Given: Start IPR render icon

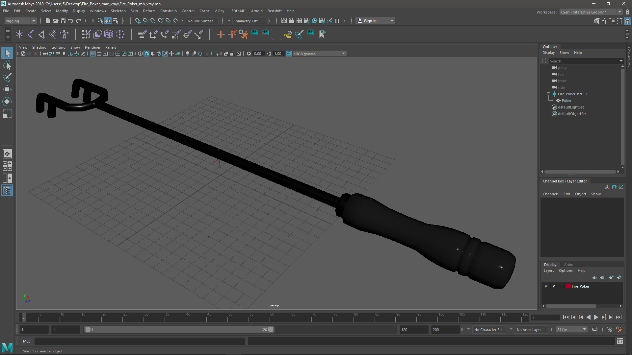Looking at the screenshot, I should (x=299, y=21).
